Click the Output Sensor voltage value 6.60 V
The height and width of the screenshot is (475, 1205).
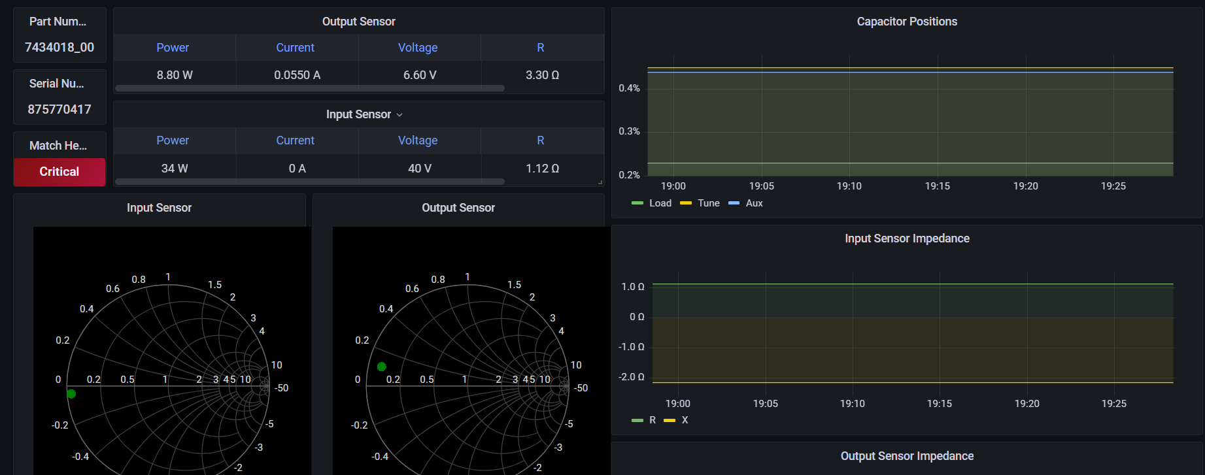(x=420, y=75)
